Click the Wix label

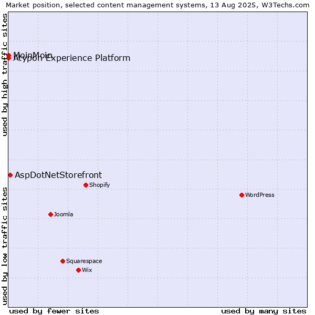(x=87, y=270)
